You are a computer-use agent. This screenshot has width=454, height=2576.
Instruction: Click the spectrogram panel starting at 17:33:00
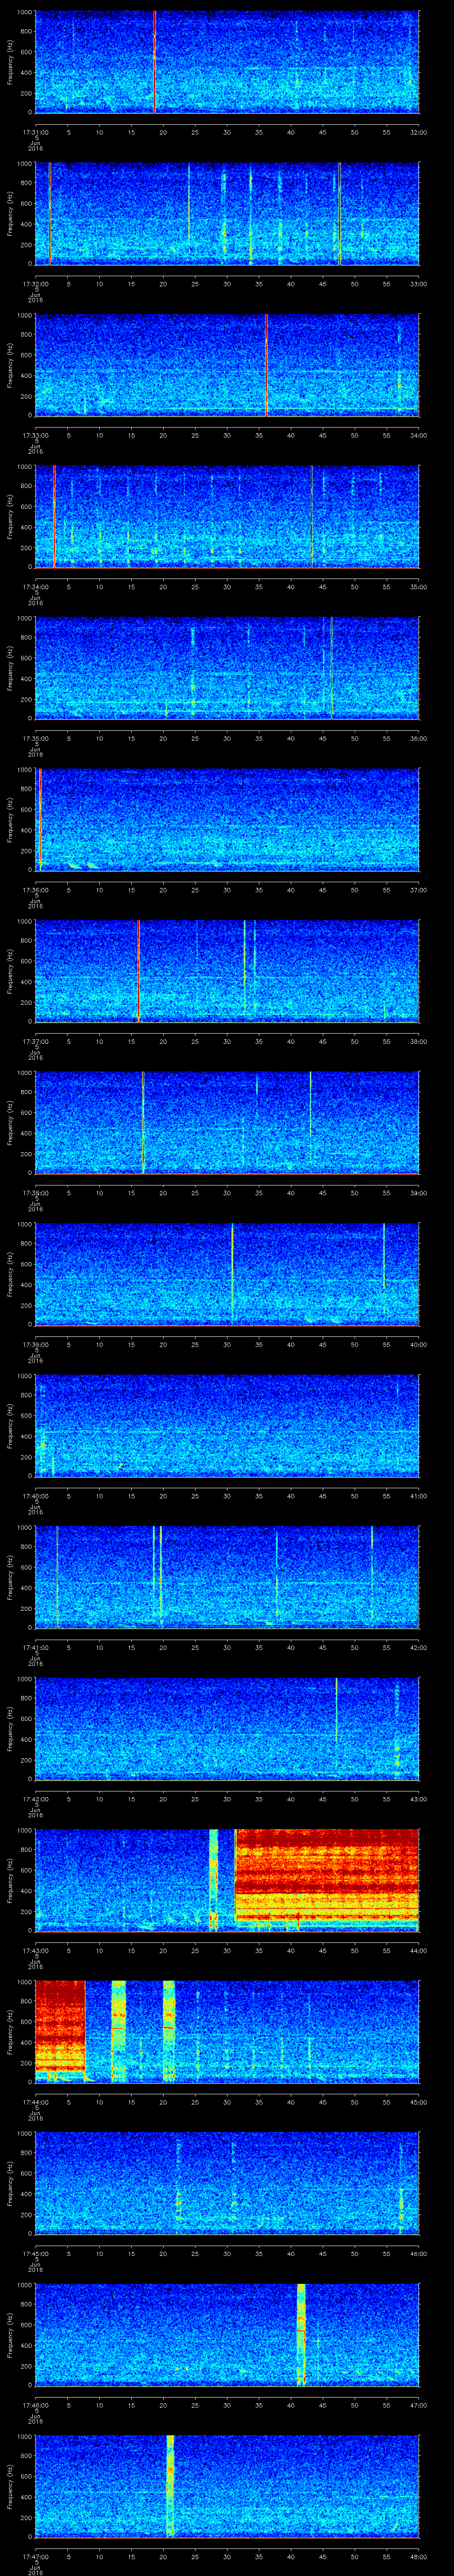pos(227,366)
